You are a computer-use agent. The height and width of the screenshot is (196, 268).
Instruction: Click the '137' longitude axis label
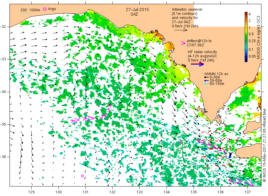pyautogui.click(x=248, y=192)
